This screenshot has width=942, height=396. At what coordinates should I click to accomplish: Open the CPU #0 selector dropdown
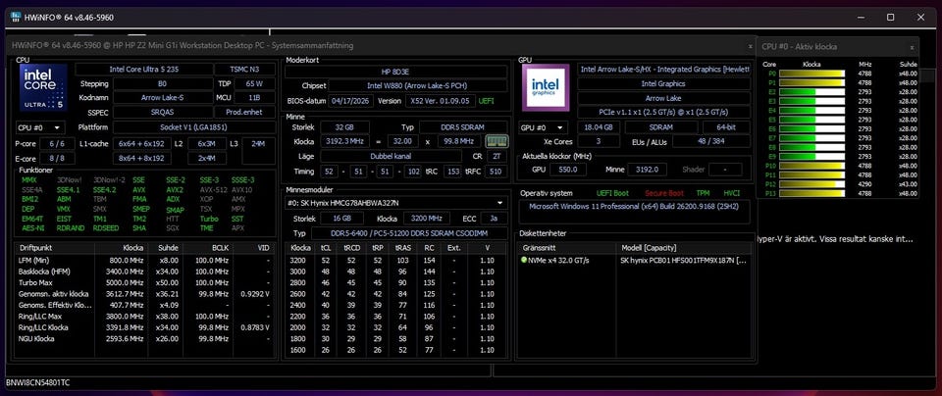(41, 127)
